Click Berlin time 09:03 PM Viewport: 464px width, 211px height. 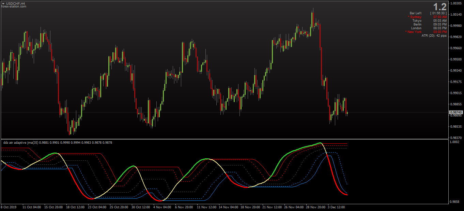[440, 24]
